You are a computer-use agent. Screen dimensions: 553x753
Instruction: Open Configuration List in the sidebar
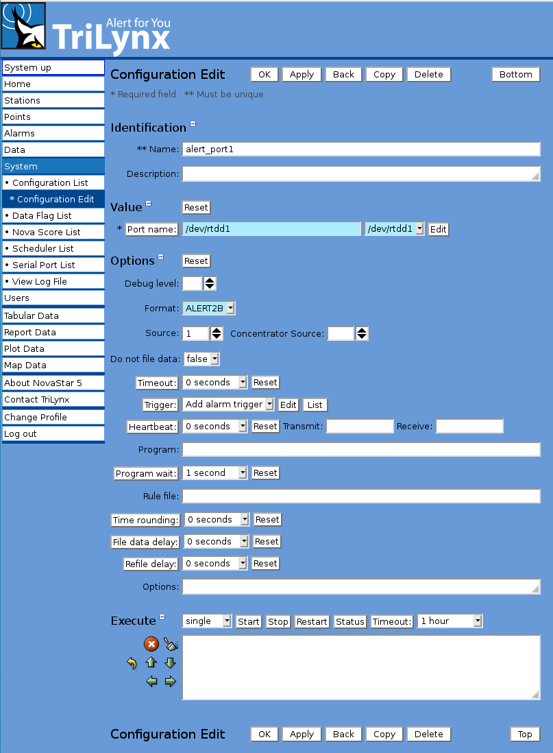pos(53,182)
